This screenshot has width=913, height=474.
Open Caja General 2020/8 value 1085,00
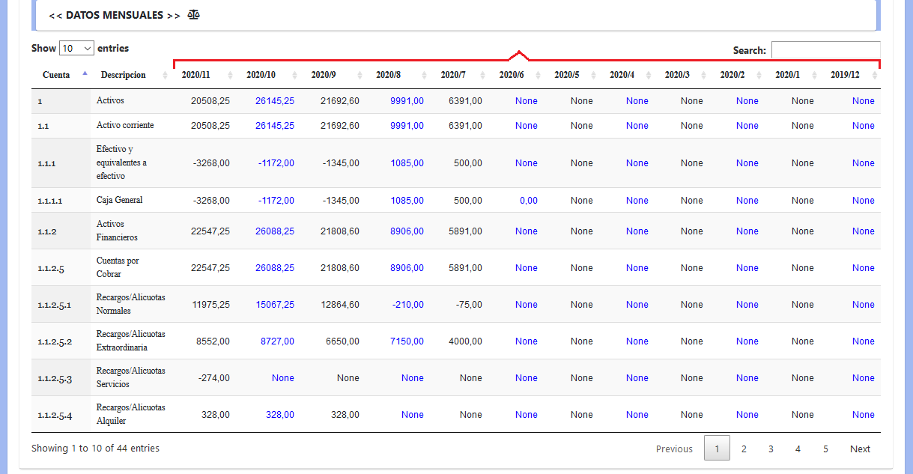coord(407,201)
